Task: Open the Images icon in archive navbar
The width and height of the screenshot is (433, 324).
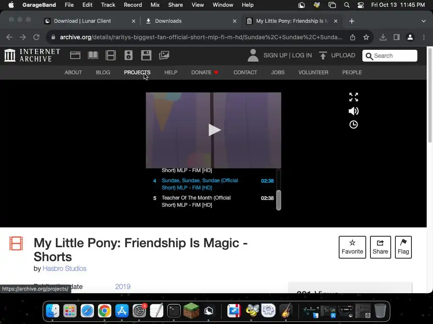Action: pyautogui.click(x=164, y=55)
